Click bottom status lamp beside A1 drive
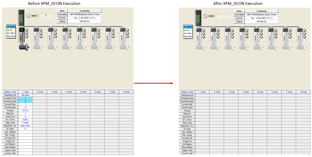Image resolution: width=312 pixels, height=157 pixels. pos(27,37)
